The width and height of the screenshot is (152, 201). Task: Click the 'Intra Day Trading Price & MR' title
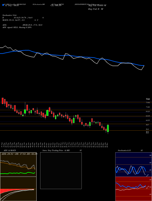point(56,150)
